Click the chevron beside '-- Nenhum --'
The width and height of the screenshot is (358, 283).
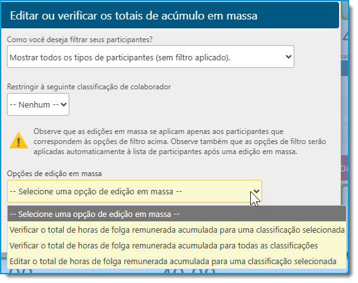point(64,104)
